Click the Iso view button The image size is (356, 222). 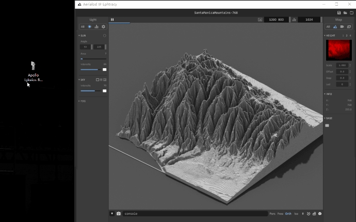point(296,213)
